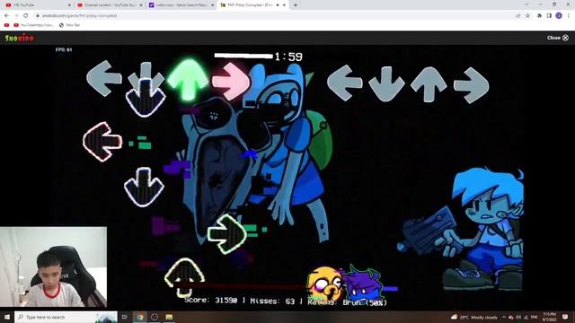This screenshot has width=575, height=323.
Task: Click the opponent's glowing green up arrow
Action: coord(188,80)
